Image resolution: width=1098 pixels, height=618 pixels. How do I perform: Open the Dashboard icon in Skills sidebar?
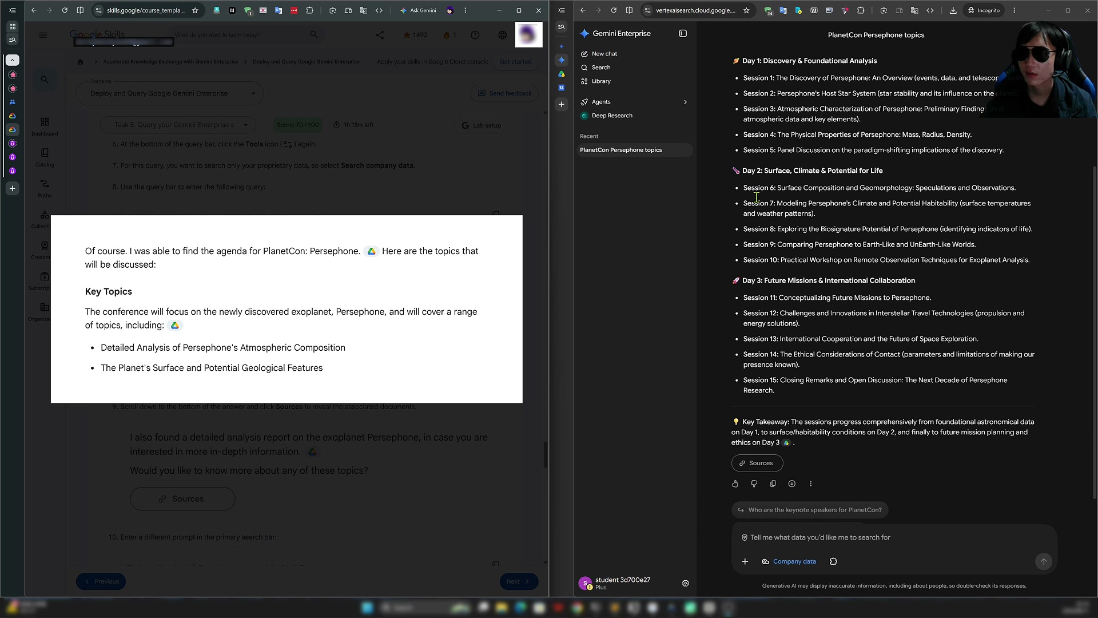[x=45, y=126]
